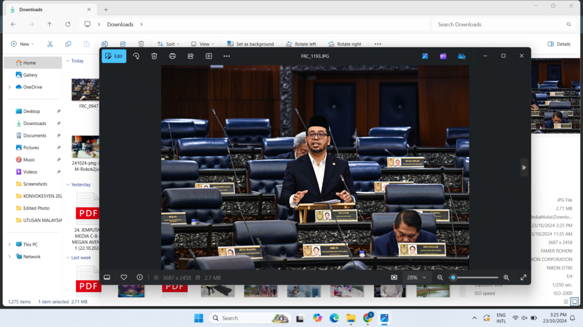Open the Details pane in File Explorer
The height and width of the screenshot is (327, 583).
tap(559, 44)
